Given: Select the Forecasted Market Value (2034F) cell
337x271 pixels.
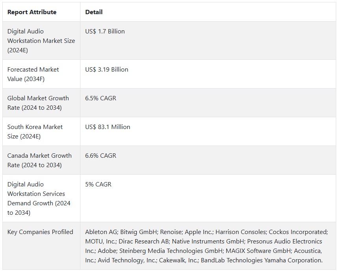Looking at the screenshot, I should pos(33,74).
